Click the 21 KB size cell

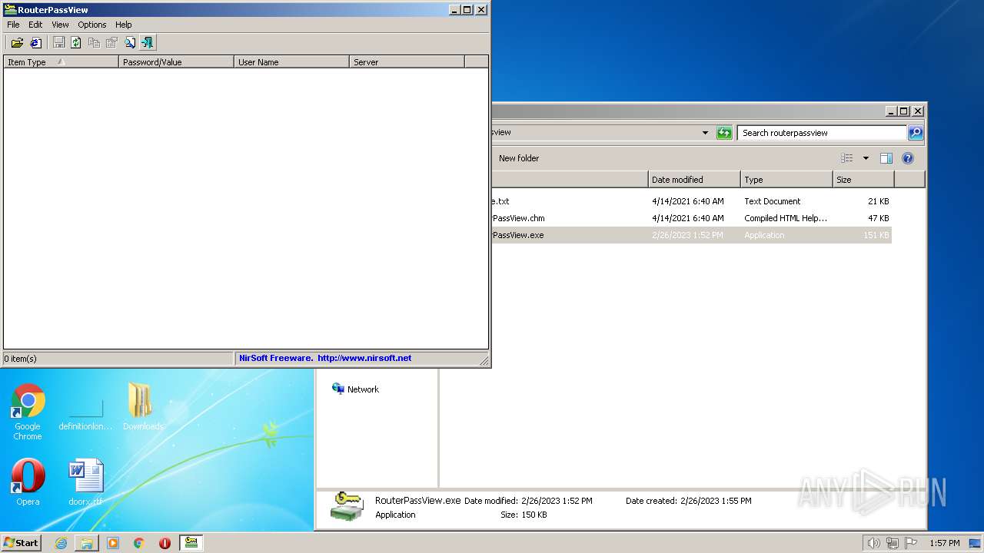(x=878, y=201)
